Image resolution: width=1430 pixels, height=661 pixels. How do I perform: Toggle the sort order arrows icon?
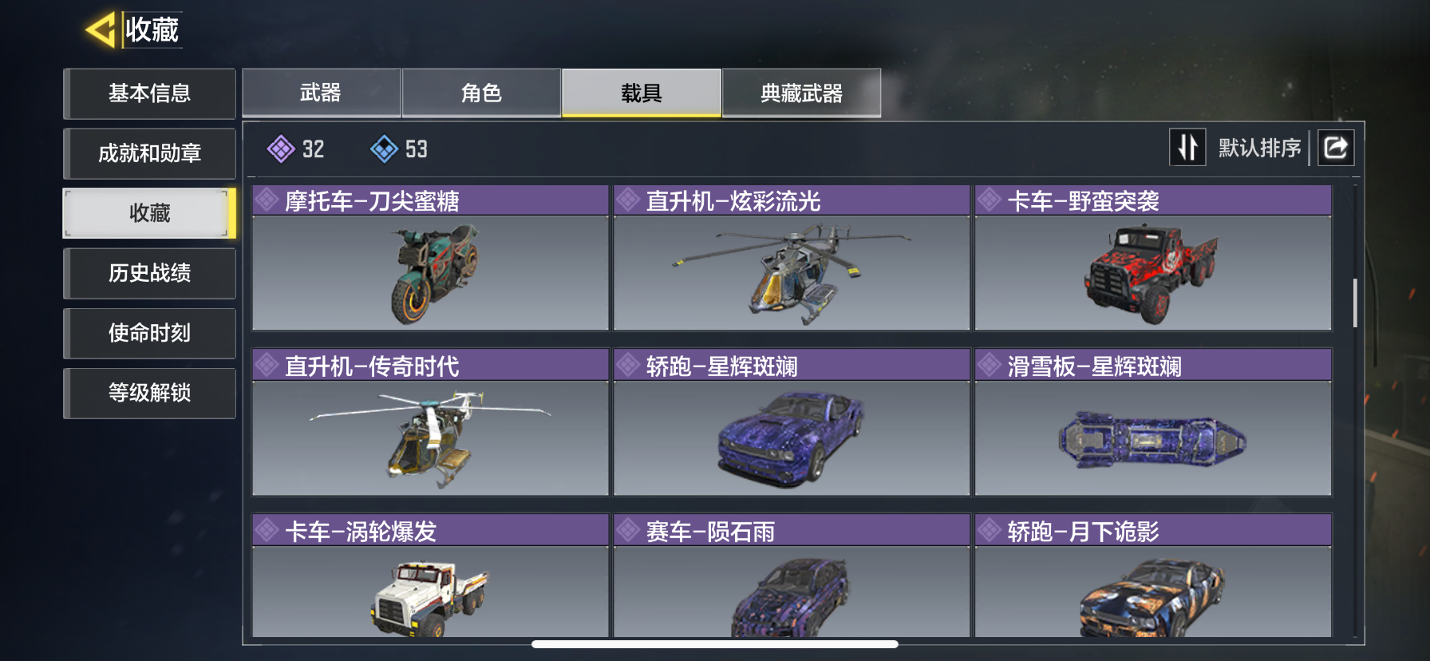[1187, 148]
